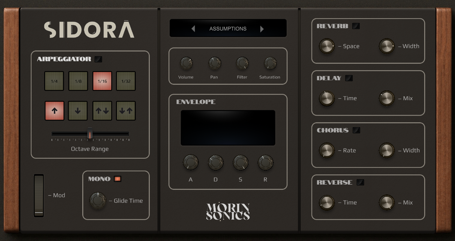Click the Reverb Space knob

[x=327, y=46]
